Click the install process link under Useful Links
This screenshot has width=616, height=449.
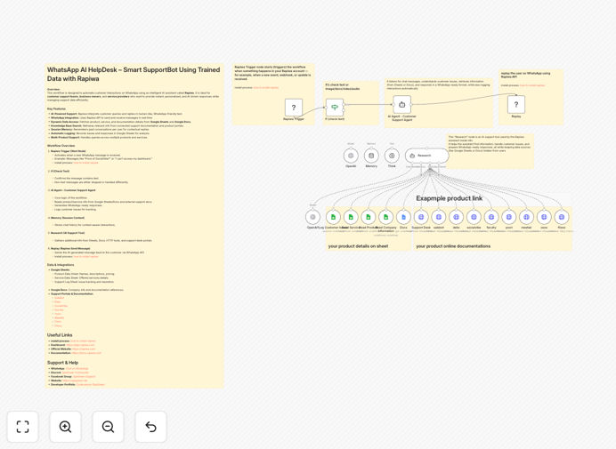[83, 341]
